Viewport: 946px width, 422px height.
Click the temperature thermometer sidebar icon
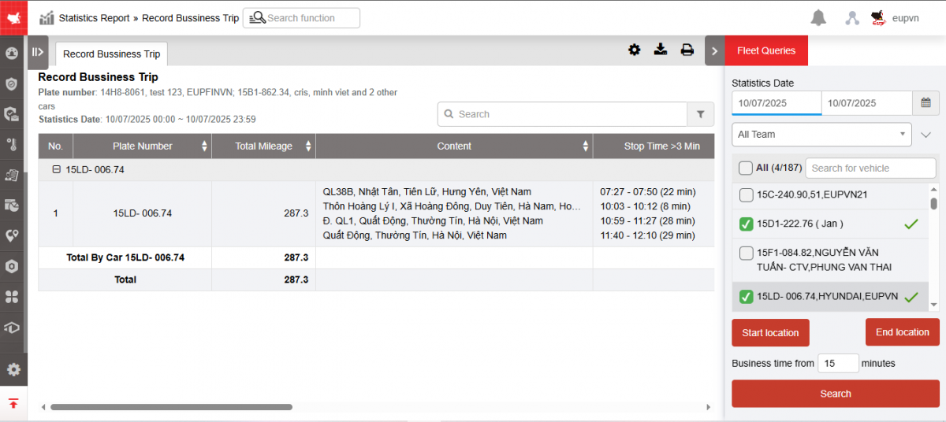pos(13,144)
